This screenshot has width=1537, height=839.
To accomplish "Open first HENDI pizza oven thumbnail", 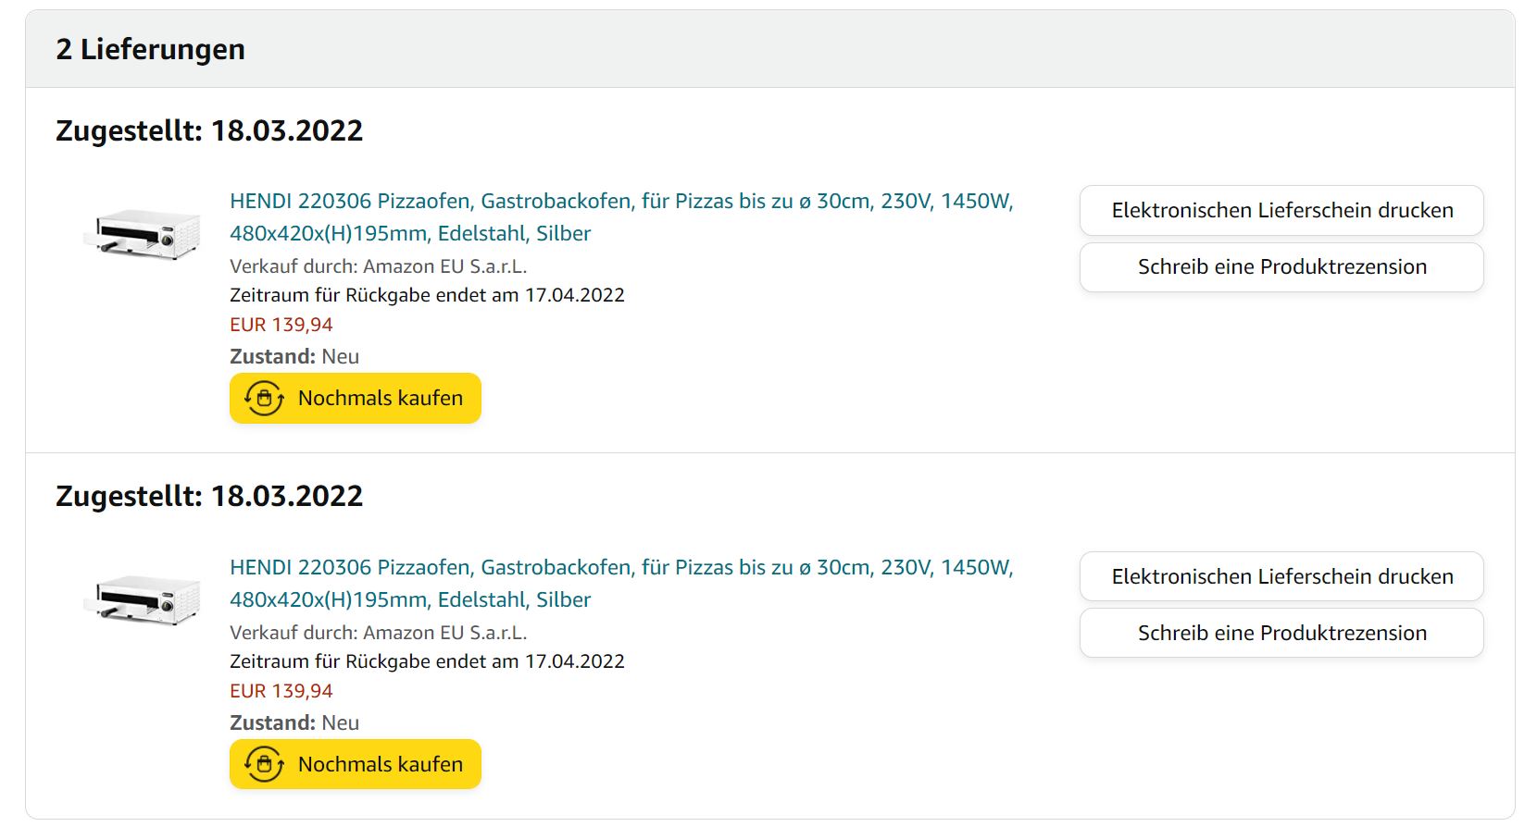I will coord(142,235).
